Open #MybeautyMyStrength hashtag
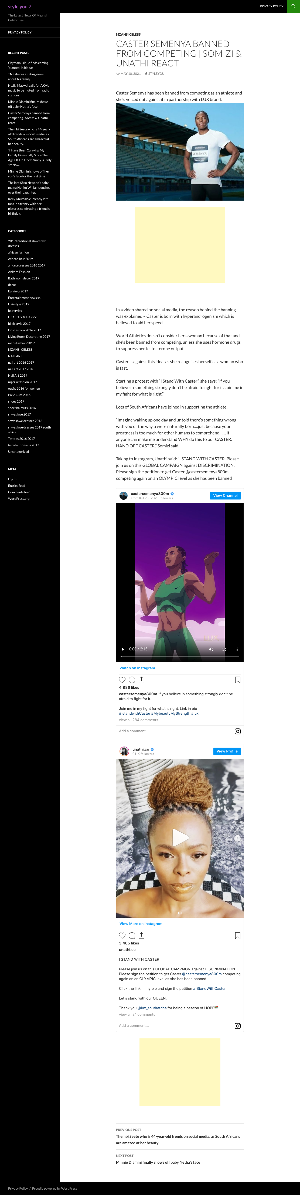 171,714
